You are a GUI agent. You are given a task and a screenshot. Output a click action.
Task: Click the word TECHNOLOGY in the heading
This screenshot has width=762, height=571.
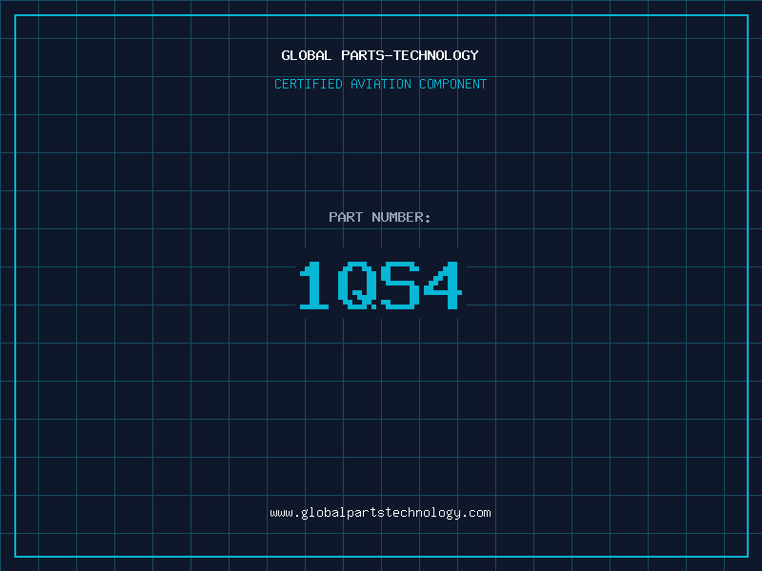[x=437, y=55]
